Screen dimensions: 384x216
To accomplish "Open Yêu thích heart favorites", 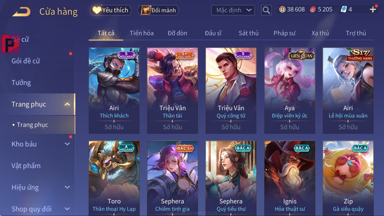I will tap(111, 10).
